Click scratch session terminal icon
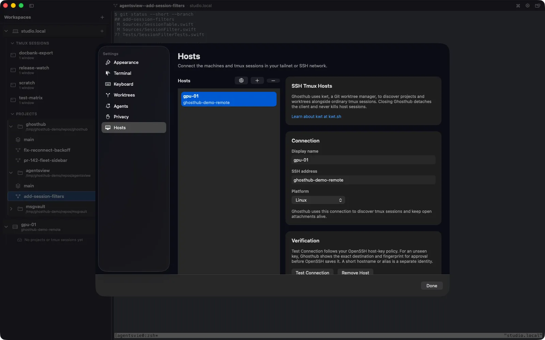The height and width of the screenshot is (340, 545). click(x=13, y=85)
